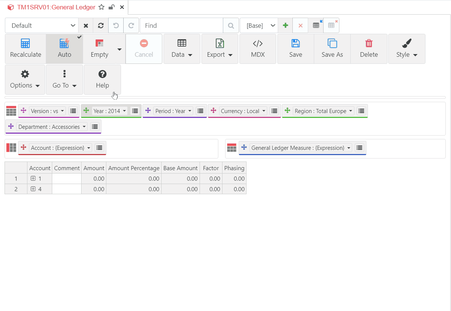Click into the Find search field
Viewport: 451px width, 311px height.
tap(181, 26)
